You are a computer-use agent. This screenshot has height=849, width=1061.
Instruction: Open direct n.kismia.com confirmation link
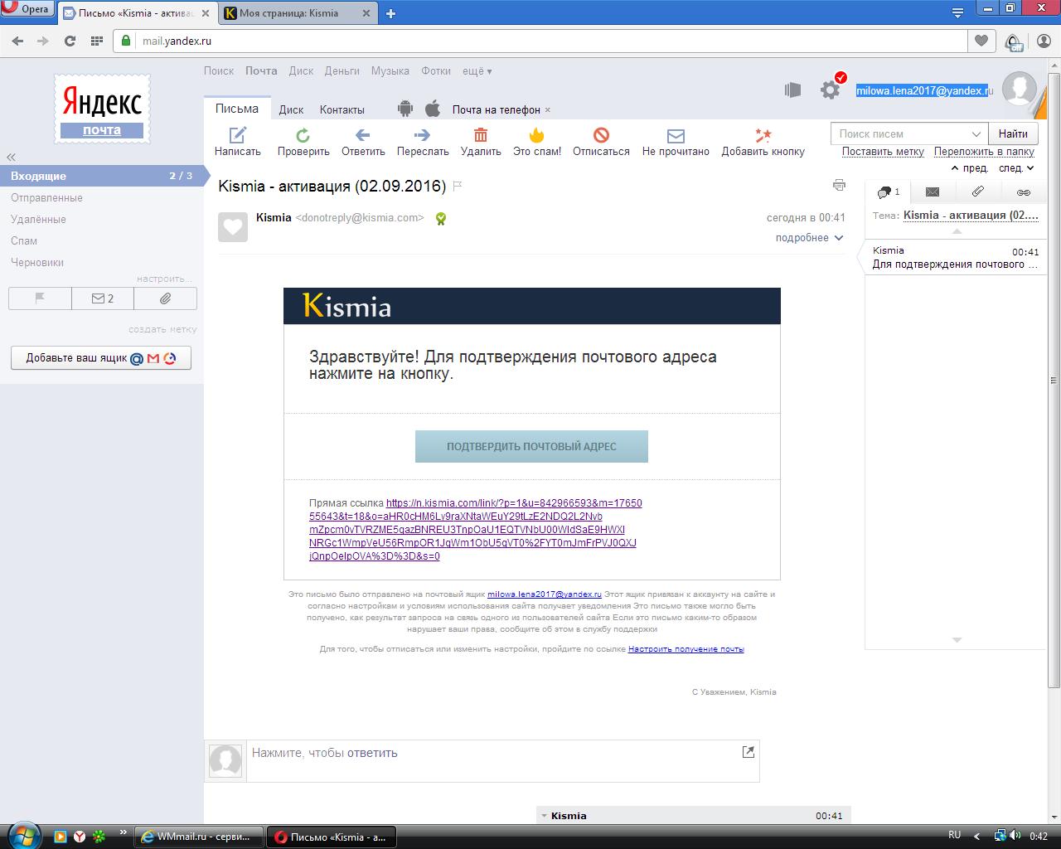click(x=474, y=529)
